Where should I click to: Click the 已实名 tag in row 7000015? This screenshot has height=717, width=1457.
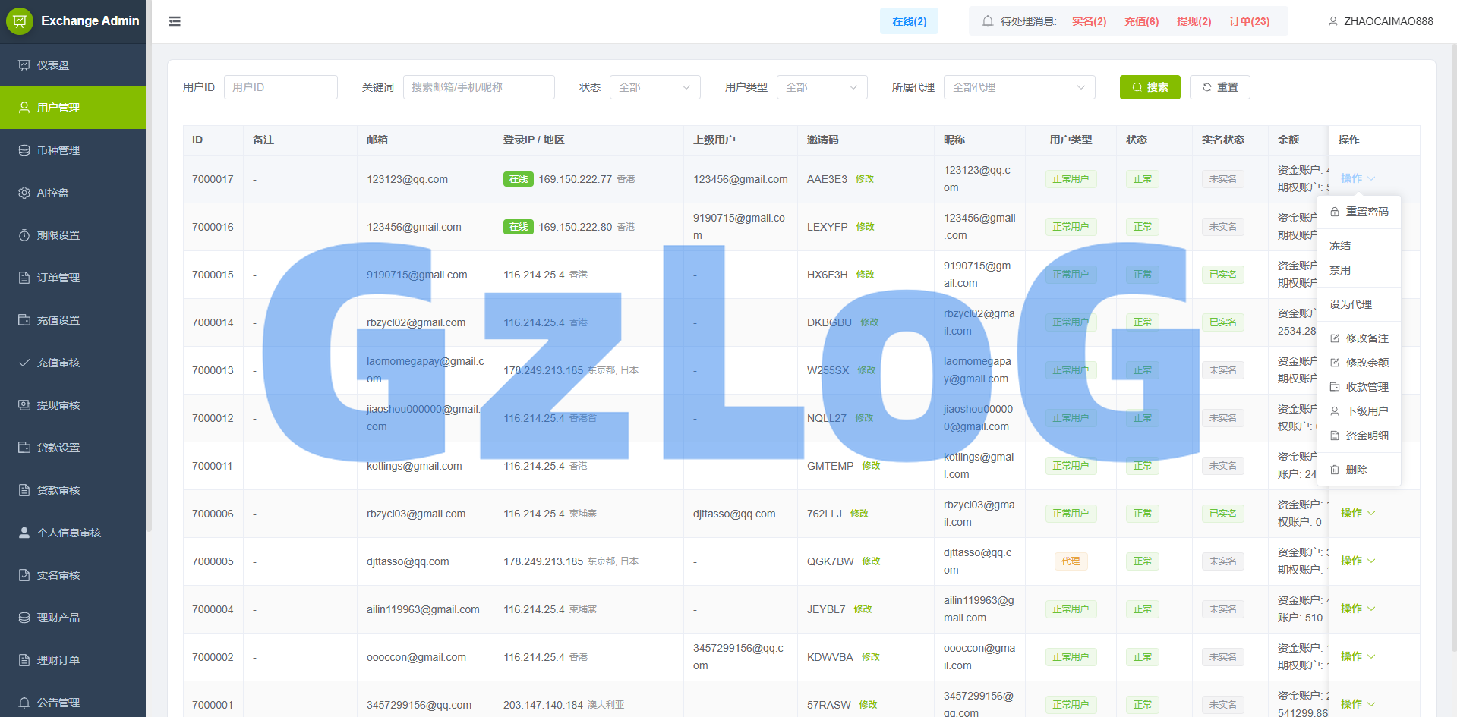tap(1222, 275)
